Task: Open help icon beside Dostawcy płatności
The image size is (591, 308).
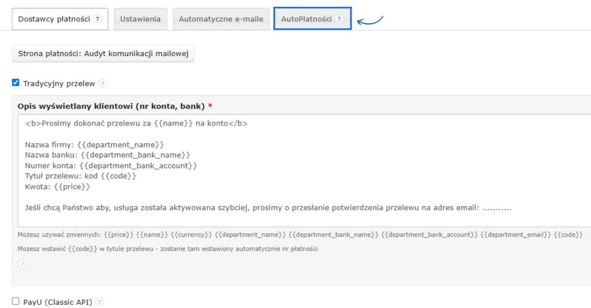Action: [x=98, y=19]
